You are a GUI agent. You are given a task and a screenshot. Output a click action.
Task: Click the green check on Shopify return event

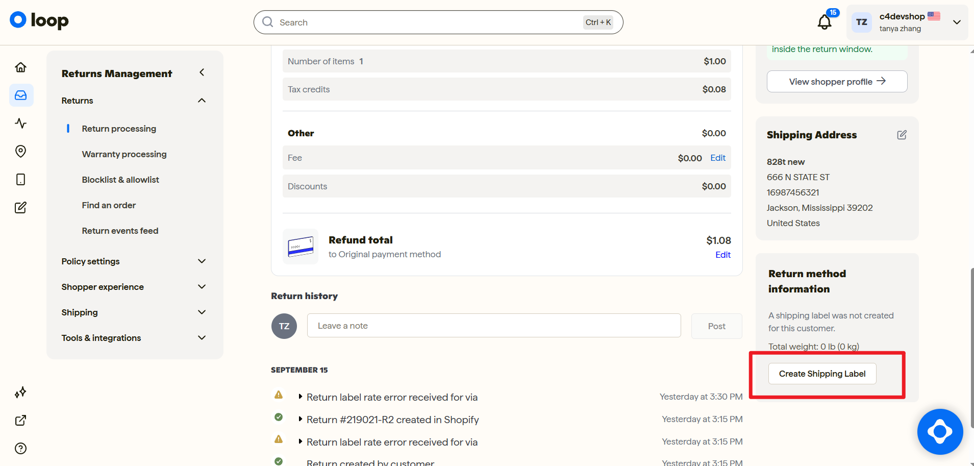(279, 417)
